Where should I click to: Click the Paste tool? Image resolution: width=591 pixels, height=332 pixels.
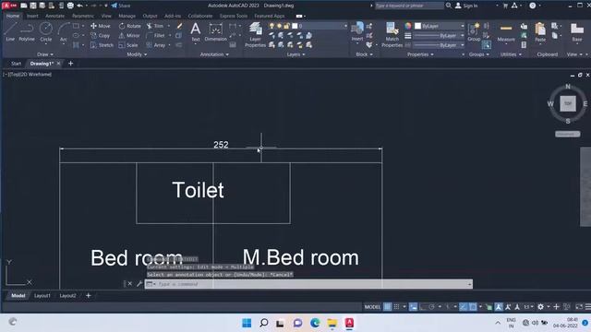[540, 32]
